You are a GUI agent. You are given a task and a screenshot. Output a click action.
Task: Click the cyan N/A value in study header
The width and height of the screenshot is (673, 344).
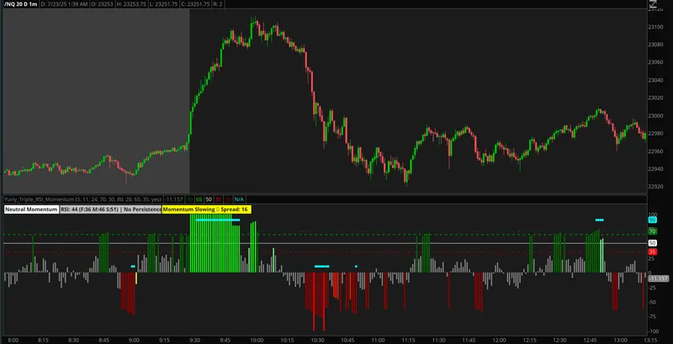(x=239, y=199)
